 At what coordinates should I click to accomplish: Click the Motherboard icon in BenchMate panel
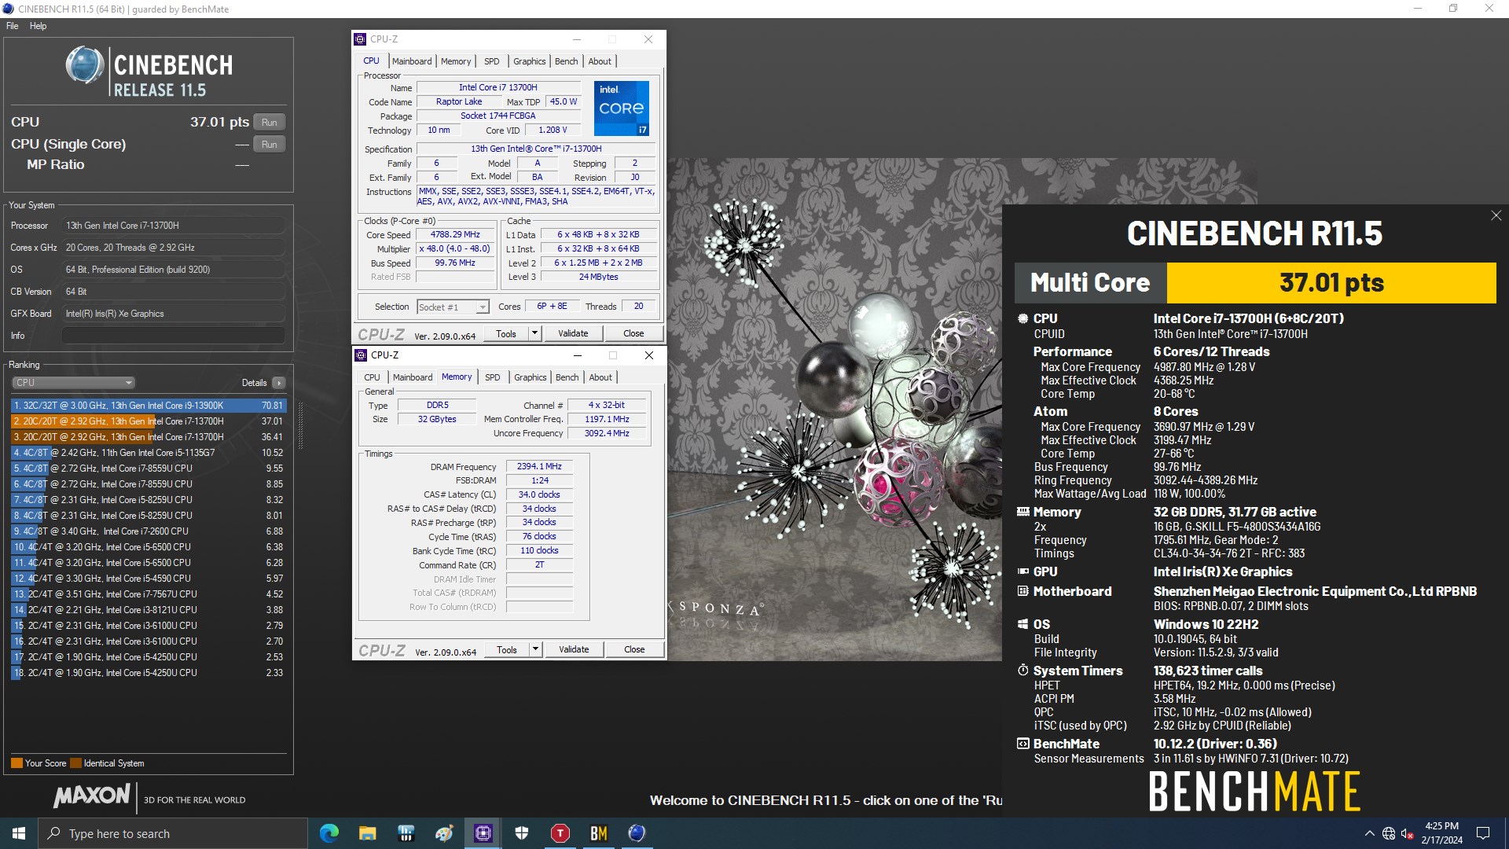click(1023, 591)
